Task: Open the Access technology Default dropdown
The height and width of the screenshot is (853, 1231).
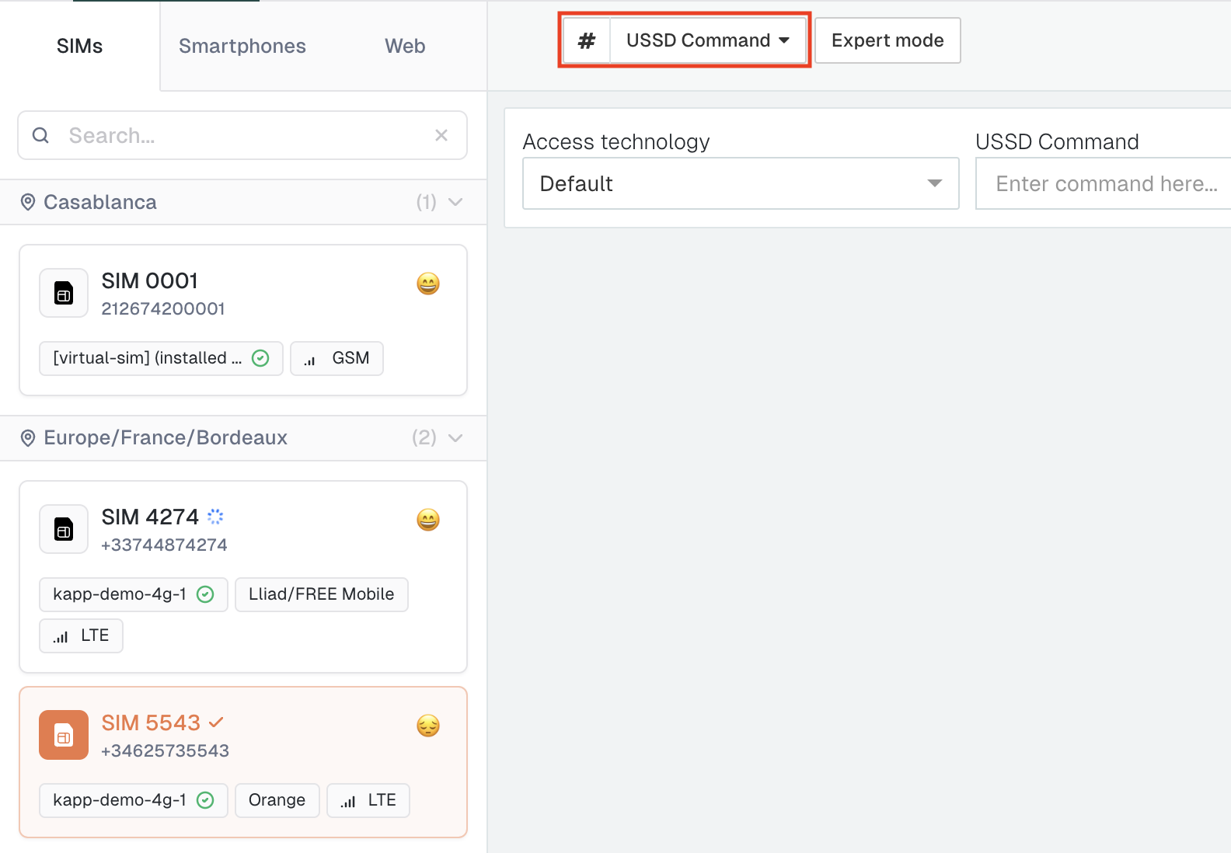Action: coord(740,184)
